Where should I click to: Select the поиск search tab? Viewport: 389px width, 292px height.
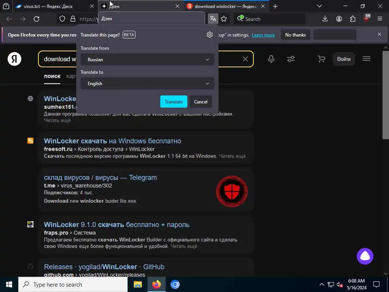click(52, 76)
